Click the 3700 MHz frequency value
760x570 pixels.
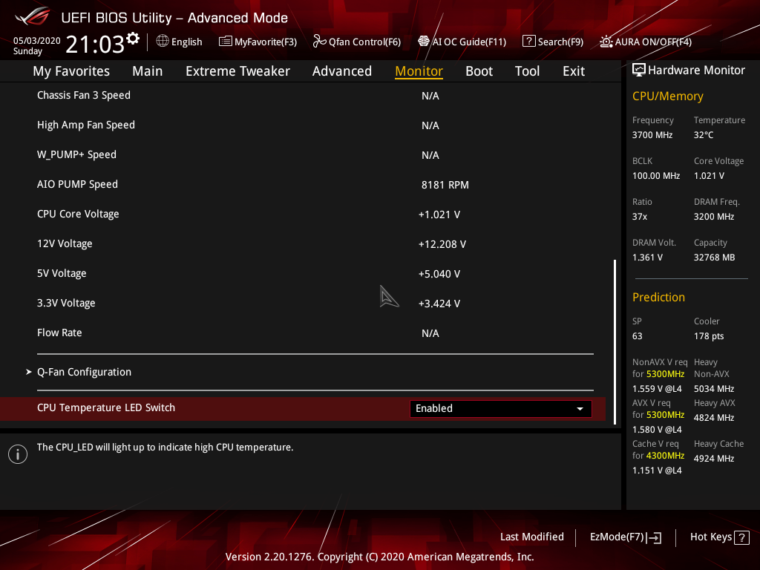(x=652, y=135)
